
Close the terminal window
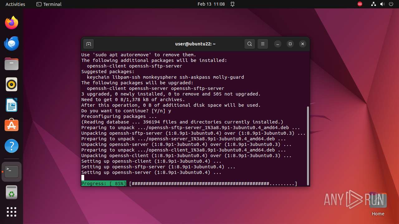pos(303,44)
